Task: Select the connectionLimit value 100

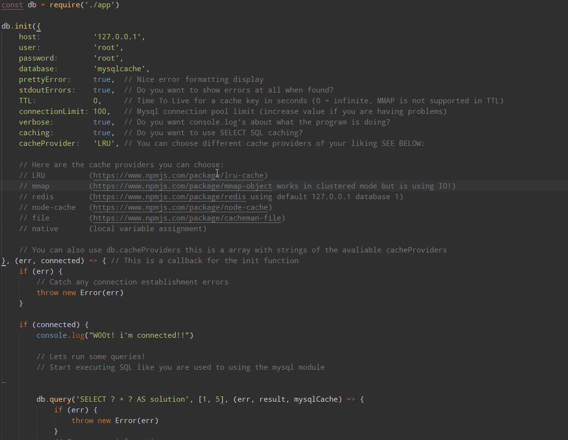Action: [x=100, y=111]
